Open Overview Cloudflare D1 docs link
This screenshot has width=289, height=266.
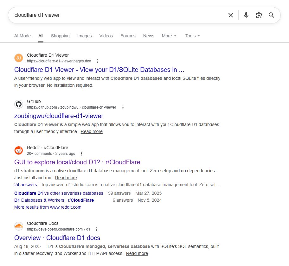[x=57, y=238]
